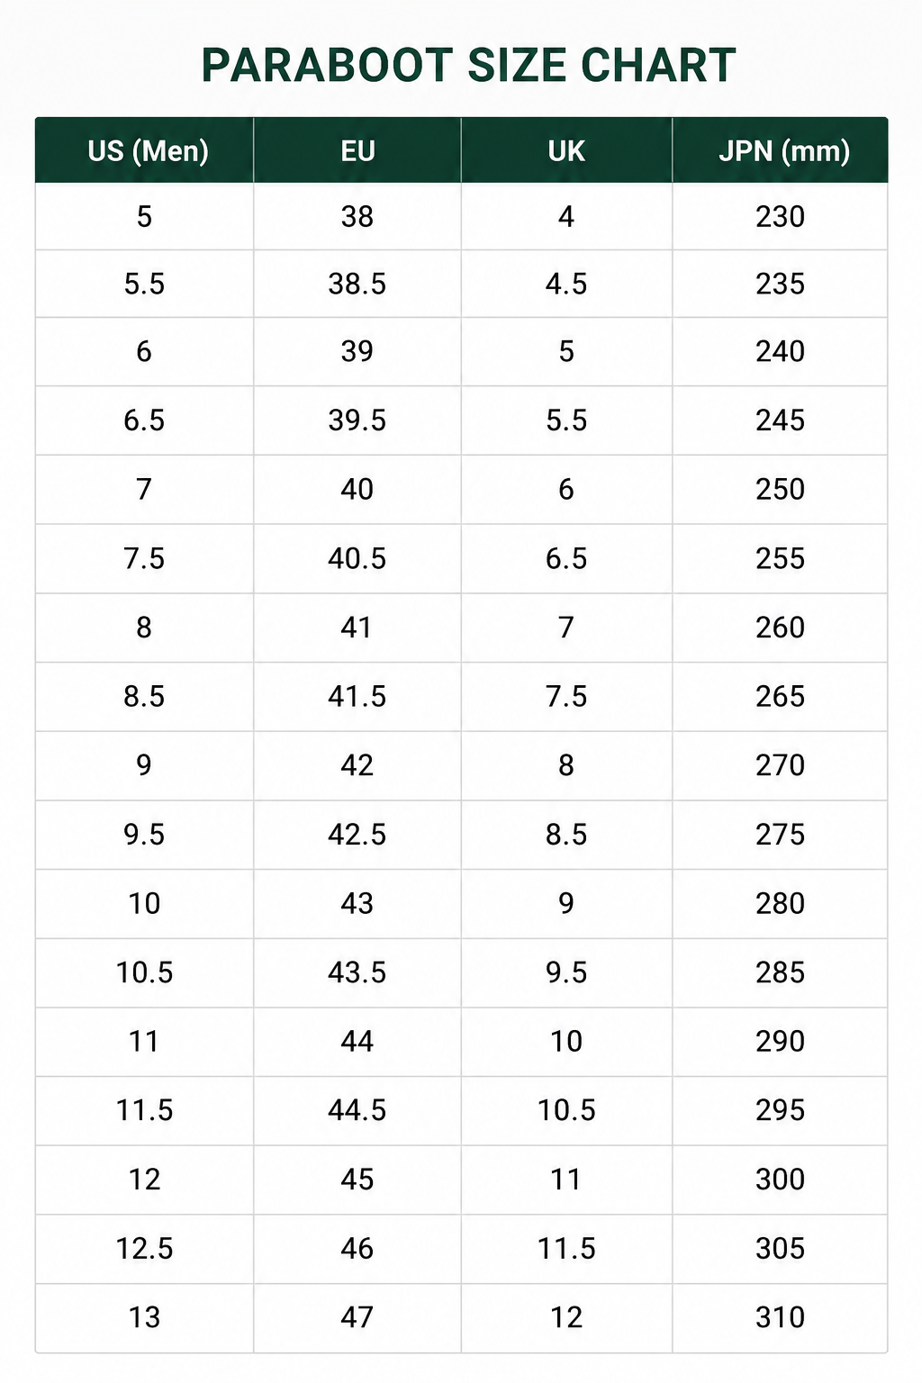Viewport: 922px width, 1383px height.
Task: Click the JPN 300 cell
Action: tap(781, 1180)
